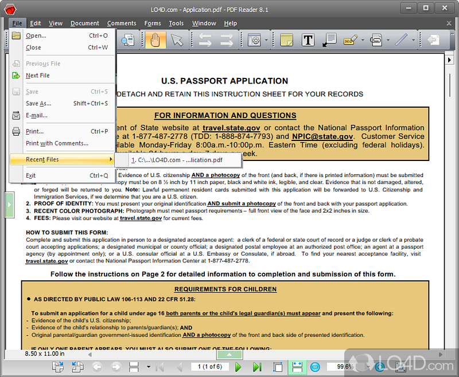Screen dimensions: 459x377
Task: Choose Print with Comments... entry
Action: [x=62, y=143]
